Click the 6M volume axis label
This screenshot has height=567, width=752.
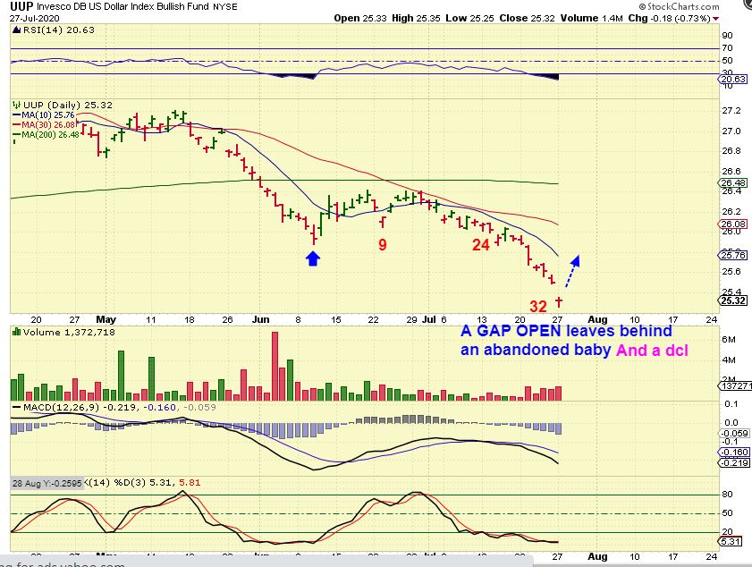tap(729, 340)
